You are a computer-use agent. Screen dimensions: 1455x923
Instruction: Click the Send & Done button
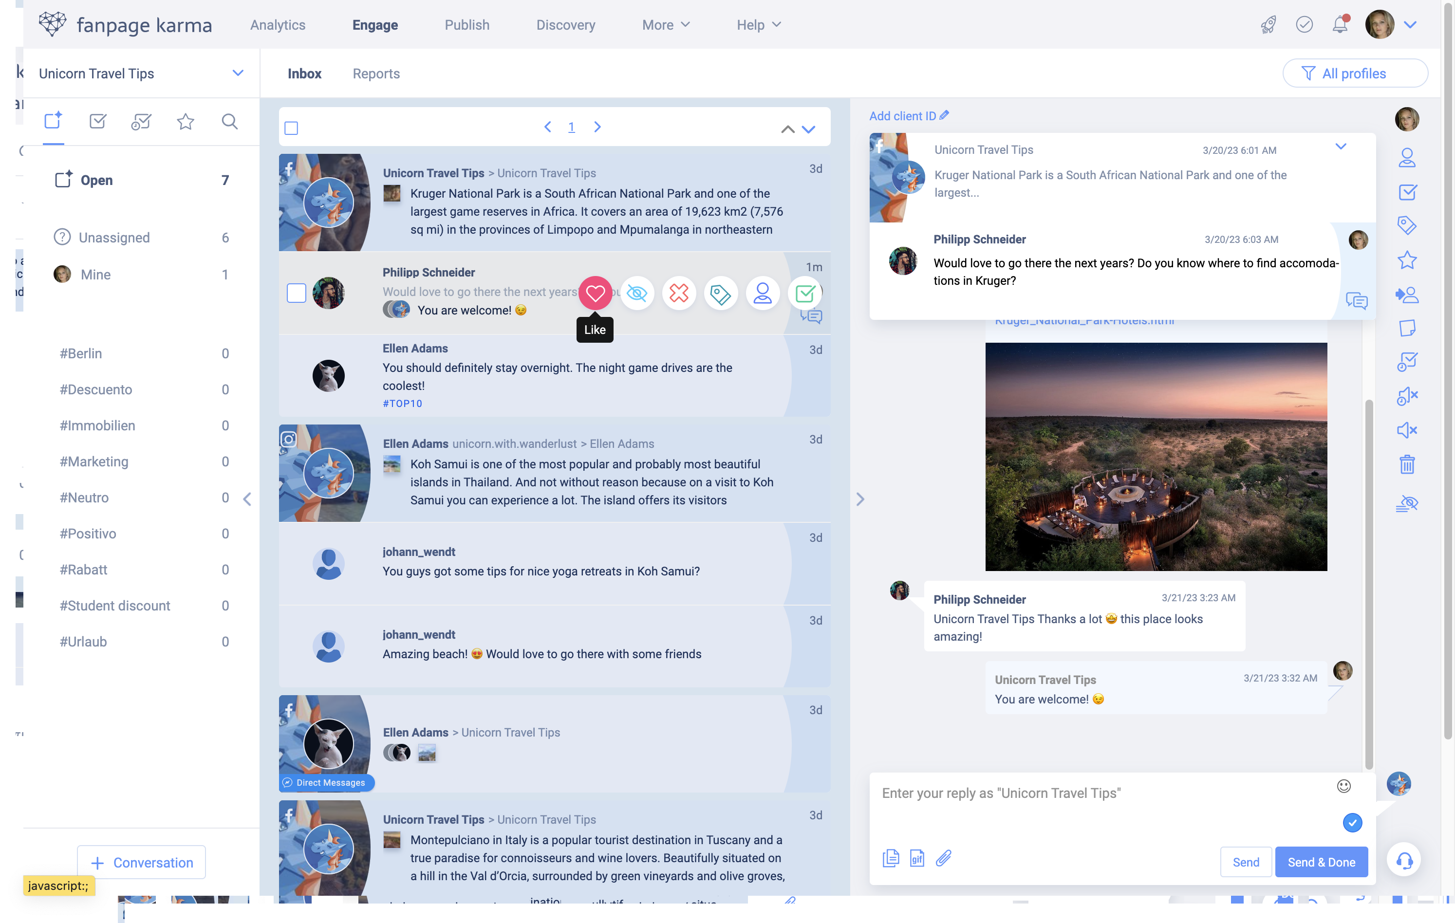(x=1321, y=862)
